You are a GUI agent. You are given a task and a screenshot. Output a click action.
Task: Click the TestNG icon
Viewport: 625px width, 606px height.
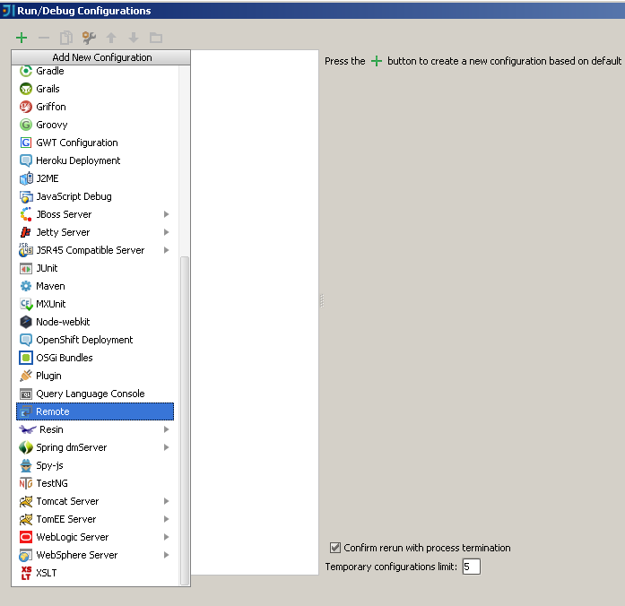26,483
